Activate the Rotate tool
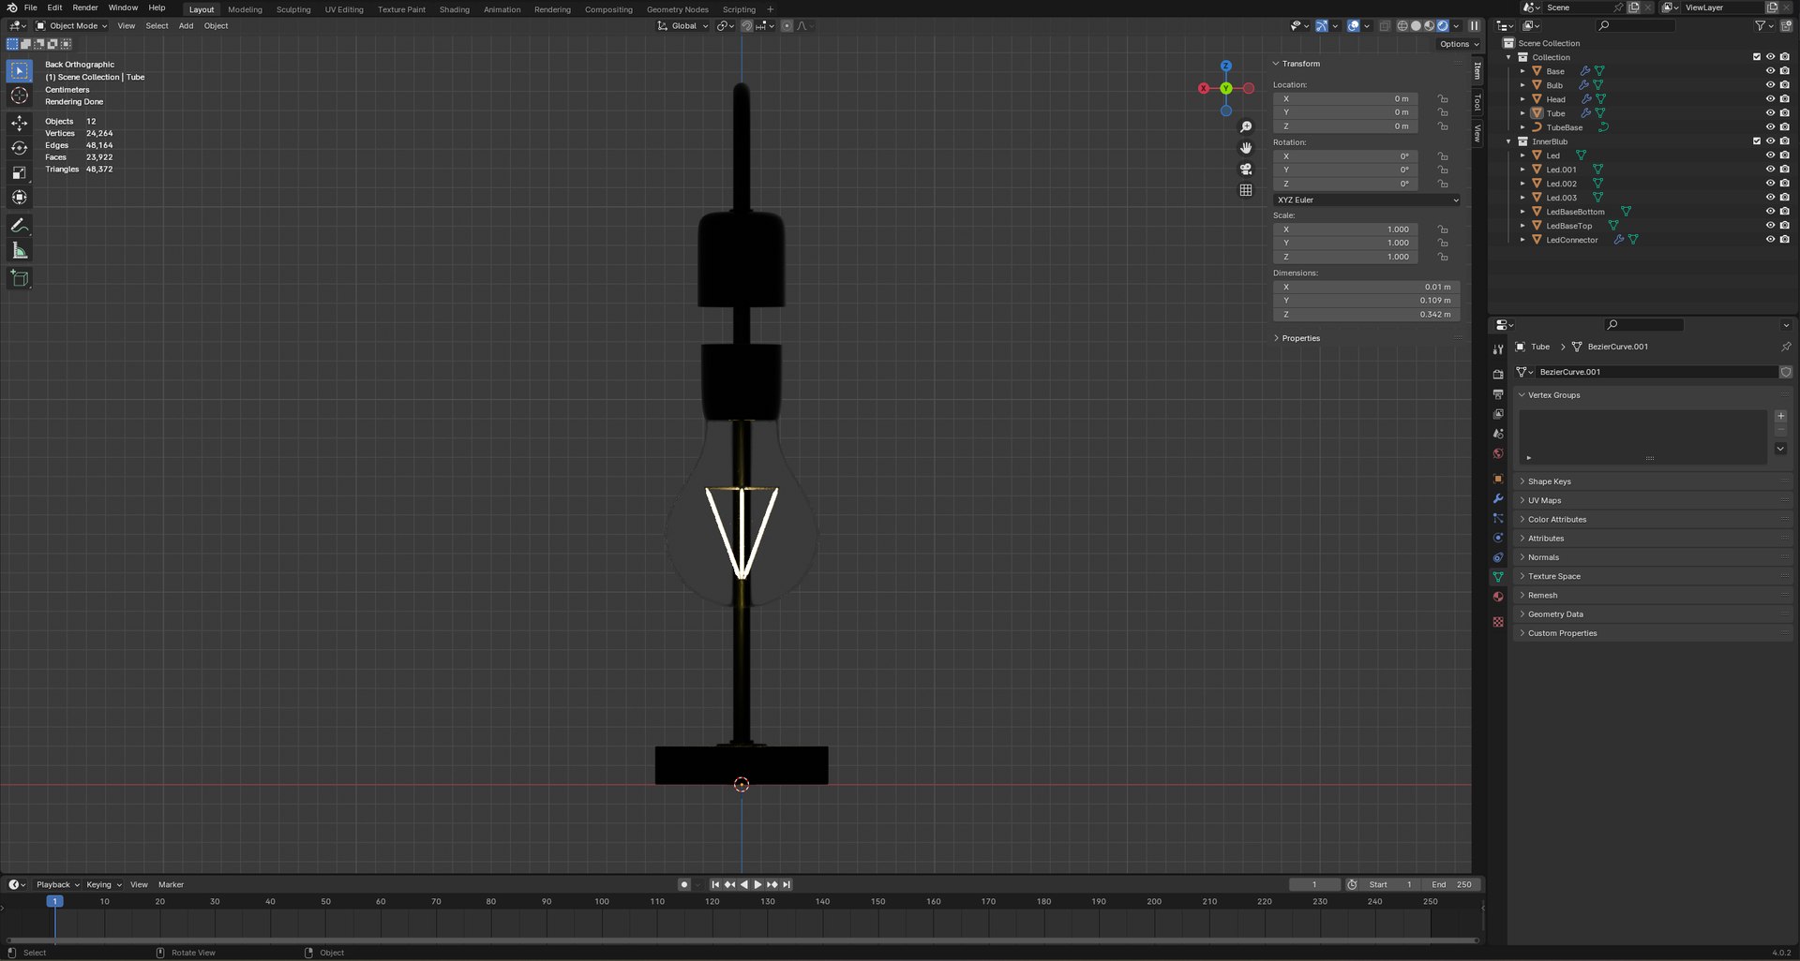1800x961 pixels. click(x=20, y=148)
